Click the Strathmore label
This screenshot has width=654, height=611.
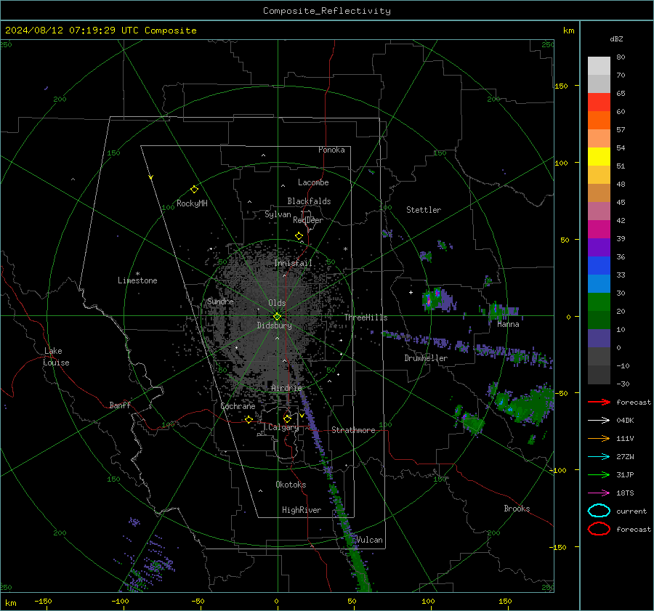tap(353, 430)
